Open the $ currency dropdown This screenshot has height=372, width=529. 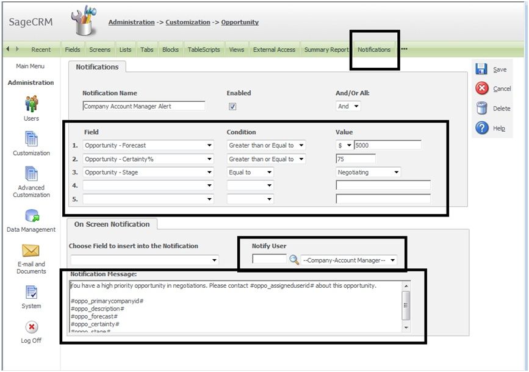click(x=345, y=145)
